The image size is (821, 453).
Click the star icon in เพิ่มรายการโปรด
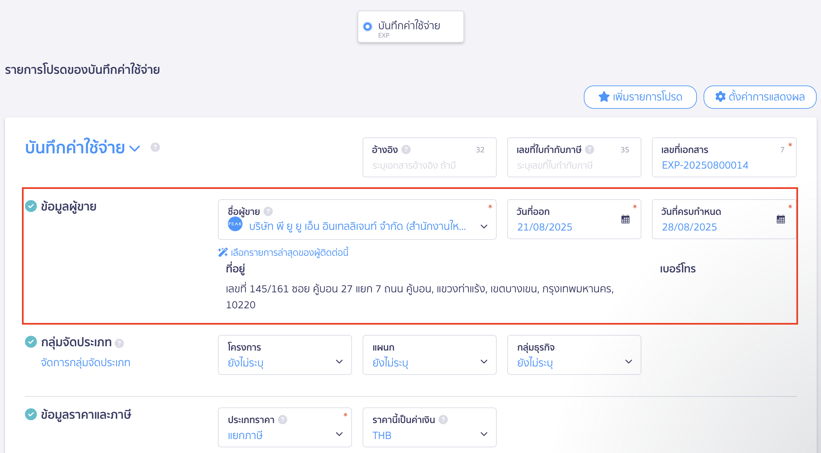click(x=604, y=97)
